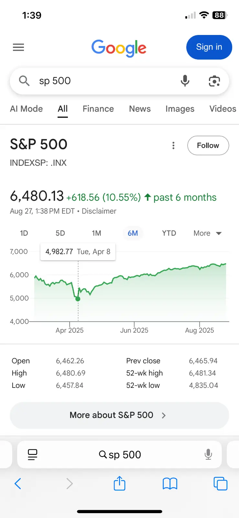Select the YTD chart range
The width and height of the screenshot is (239, 518).
(169, 233)
